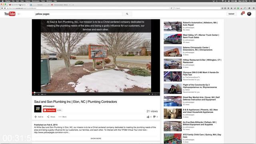Open the Firefox menu bar item

pos(8,1)
